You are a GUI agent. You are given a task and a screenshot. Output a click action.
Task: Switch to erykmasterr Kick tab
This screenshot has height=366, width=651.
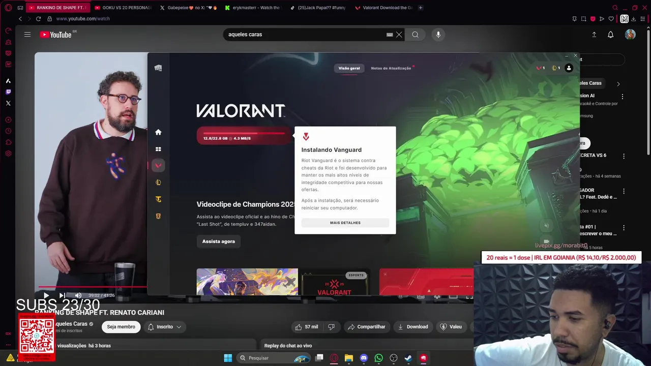pyautogui.click(x=253, y=8)
